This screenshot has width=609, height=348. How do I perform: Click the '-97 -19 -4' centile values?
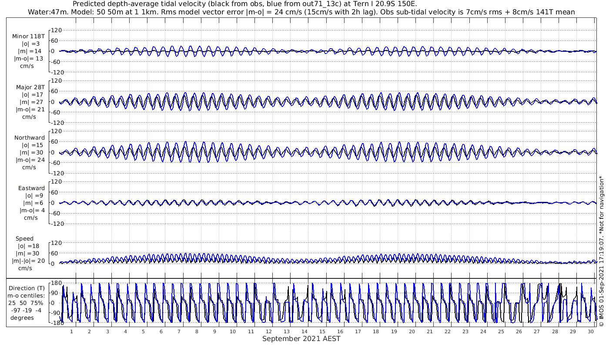[27, 311]
